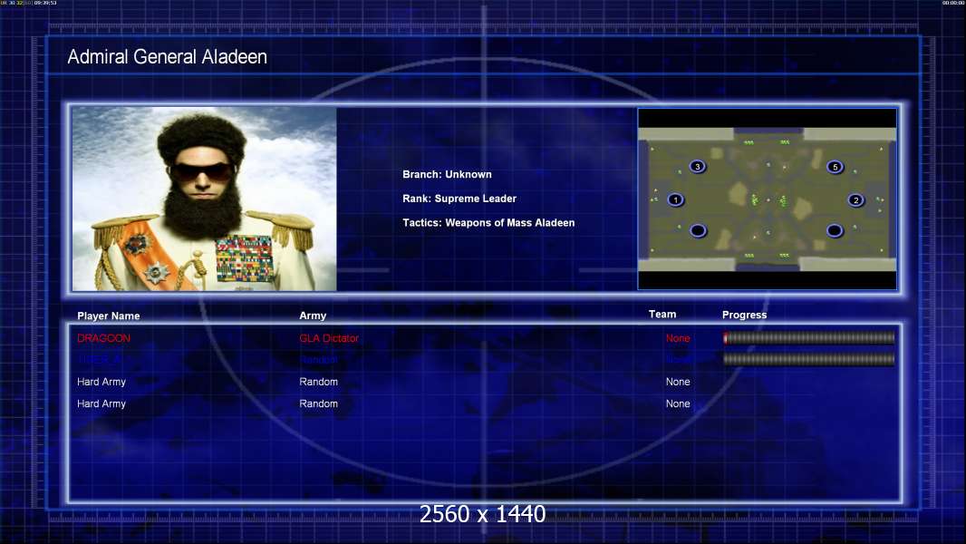Click the 'Rank: Supreme Leader' text
Viewport: 966px width, 544px height.
(x=459, y=199)
